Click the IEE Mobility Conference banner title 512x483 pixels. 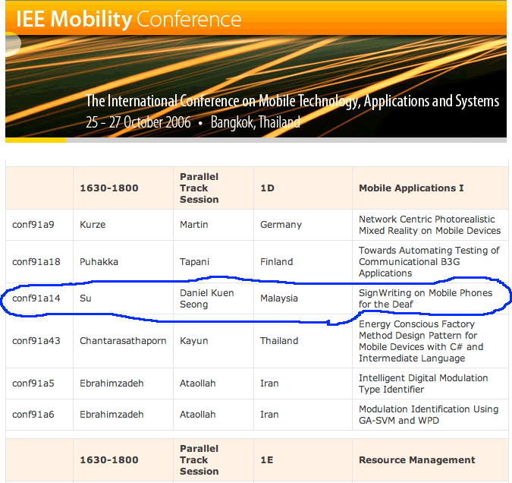pos(129,19)
